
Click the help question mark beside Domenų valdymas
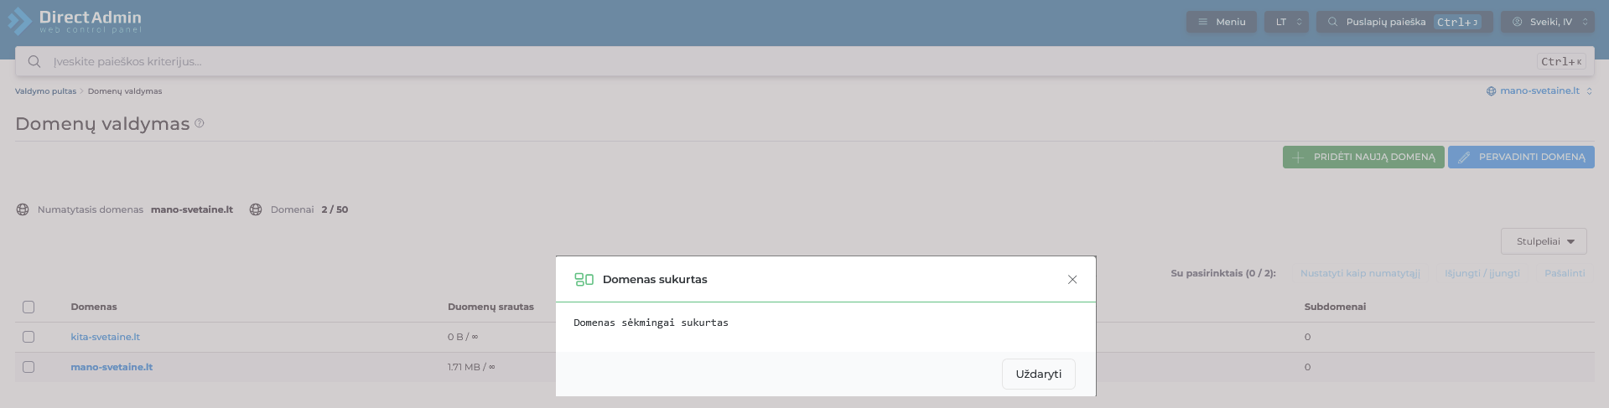pos(200,123)
